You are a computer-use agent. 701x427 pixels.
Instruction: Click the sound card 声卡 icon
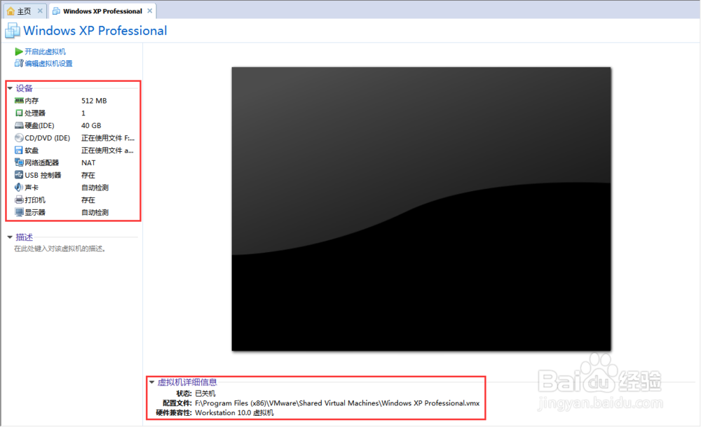point(19,187)
